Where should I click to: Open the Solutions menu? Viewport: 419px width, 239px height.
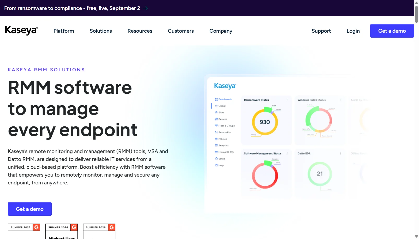101,31
